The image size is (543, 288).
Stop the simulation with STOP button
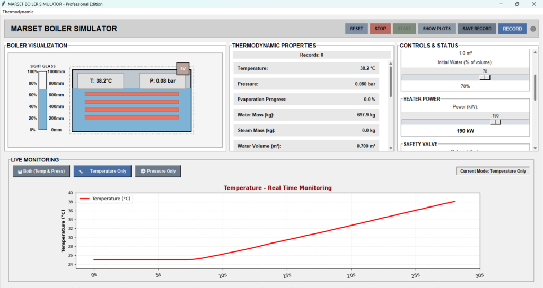pyautogui.click(x=380, y=29)
